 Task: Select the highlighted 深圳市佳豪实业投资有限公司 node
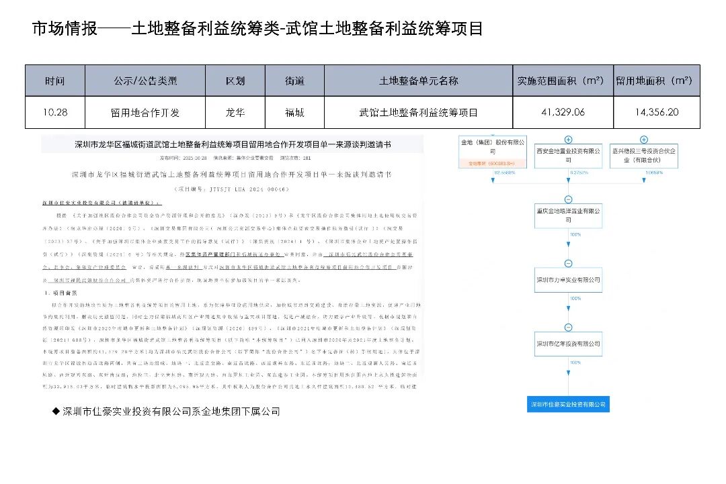pos(568,404)
